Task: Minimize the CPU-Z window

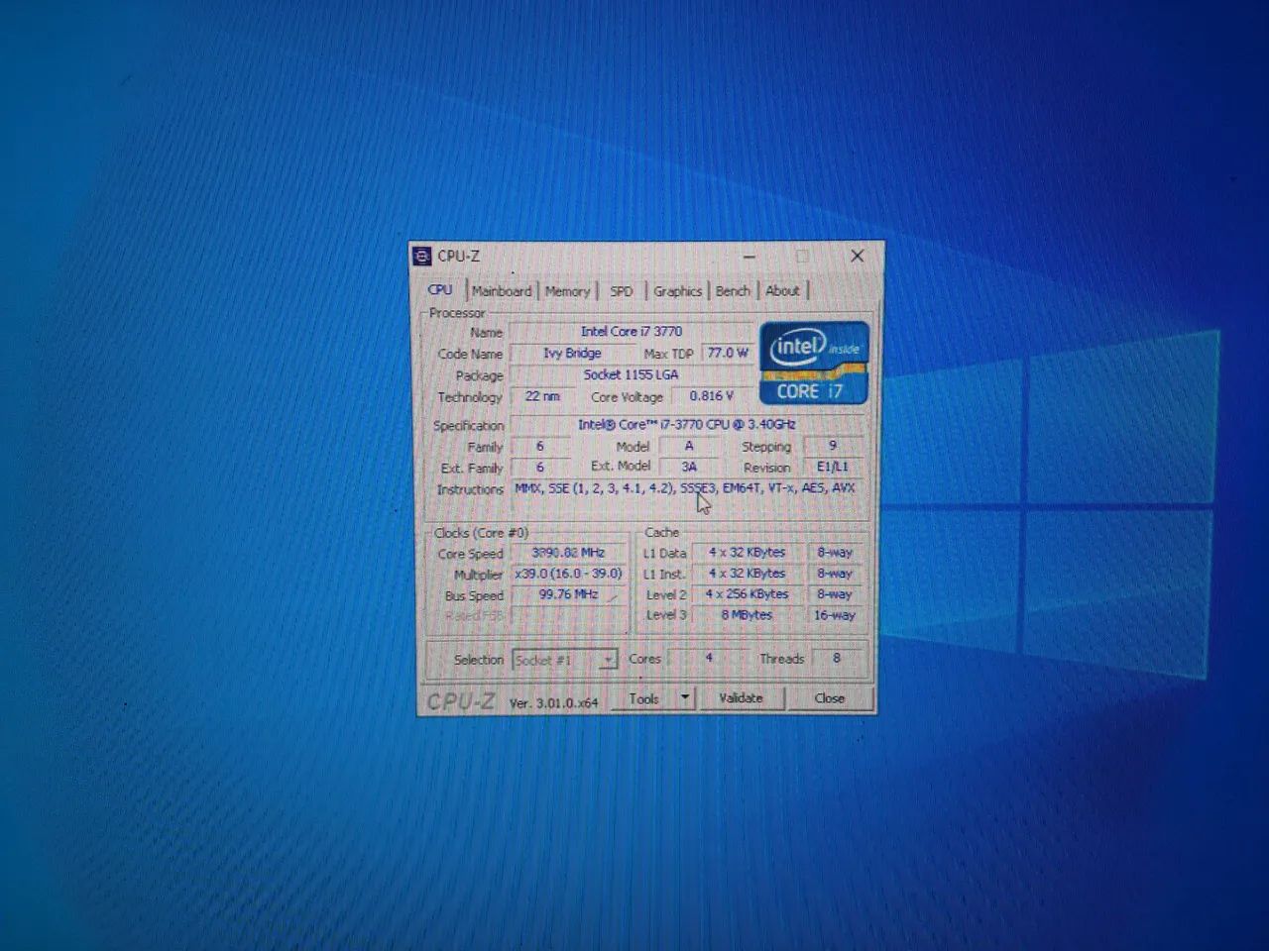Action: point(750,257)
